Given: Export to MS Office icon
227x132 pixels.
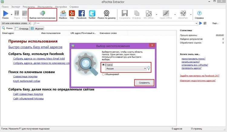Looking at the screenshot, I should pos(149,13).
